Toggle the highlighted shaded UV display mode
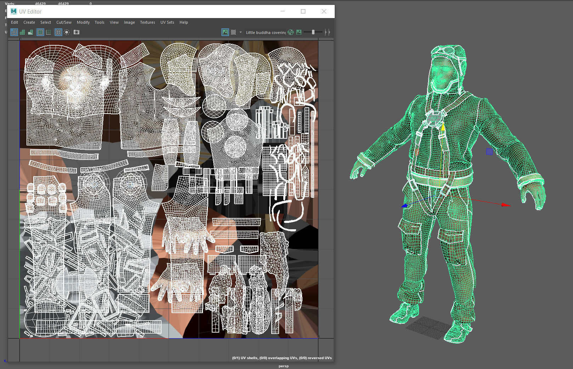 point(31,32)
